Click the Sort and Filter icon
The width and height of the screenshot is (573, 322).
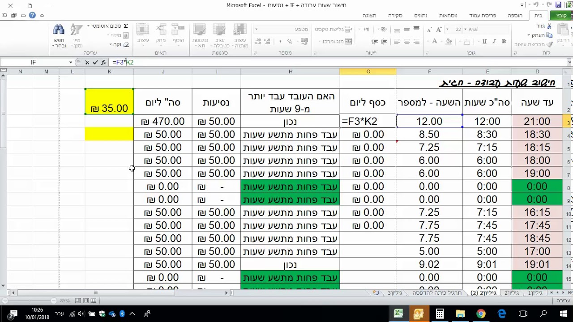77,30
